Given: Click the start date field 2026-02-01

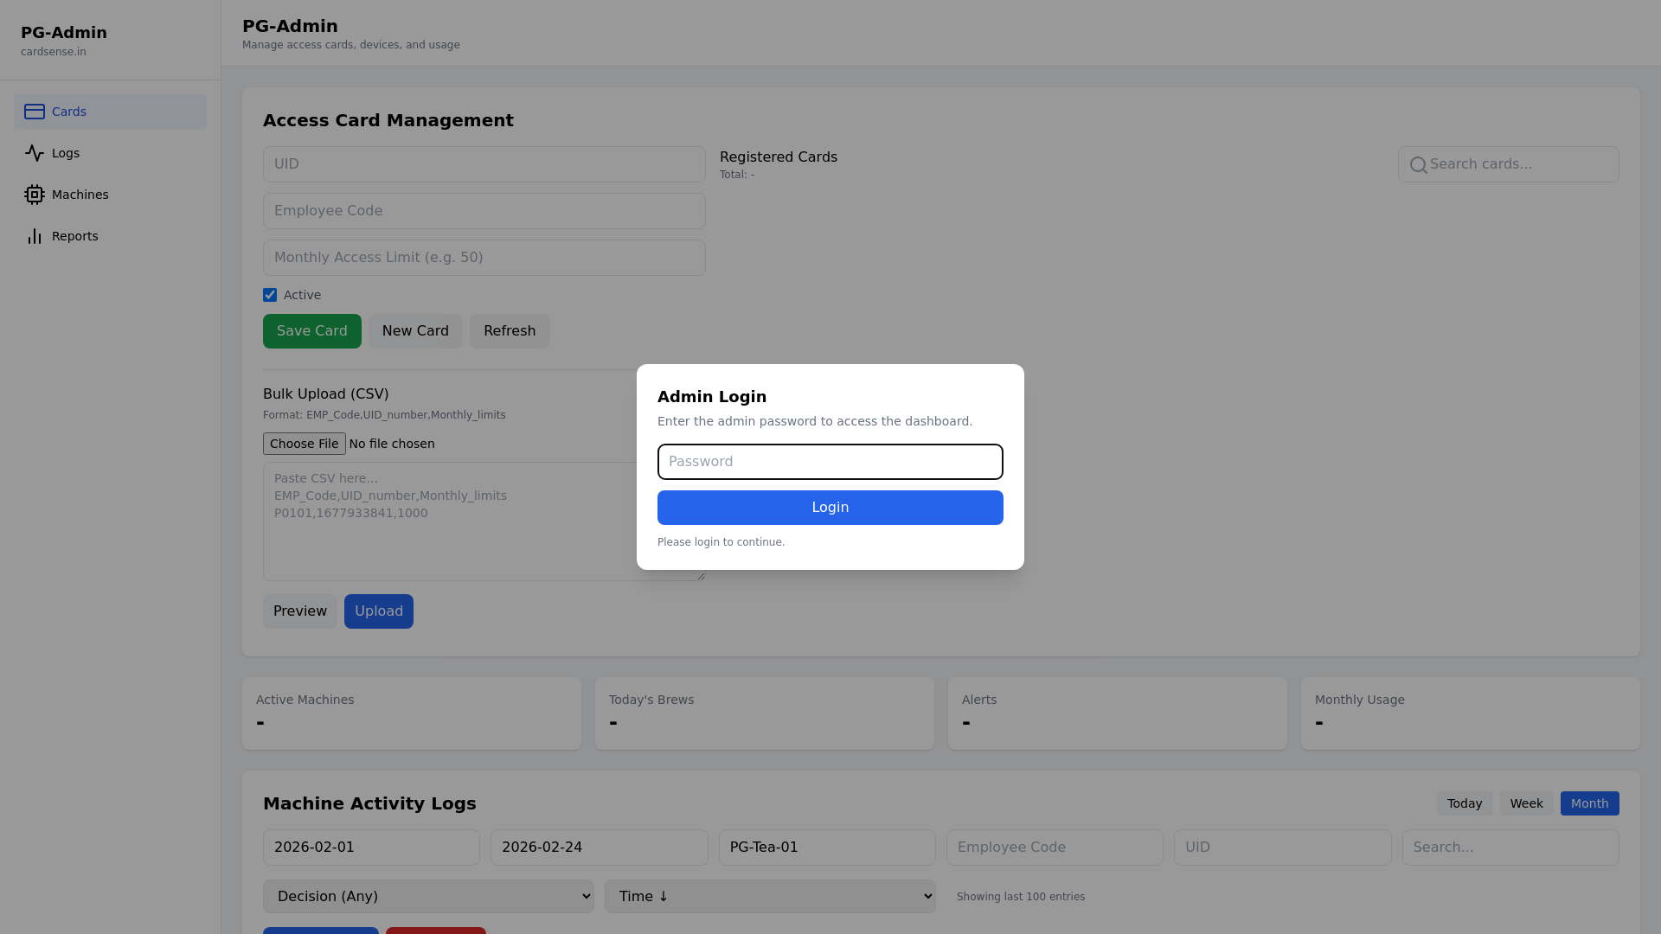Looking at the screenshot, I should pyautogui.click(x=371, y=848).
